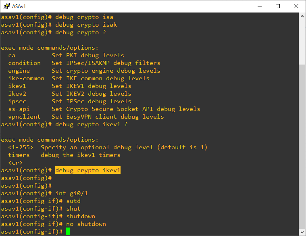Click the green terminal cursor block
306x236 pixels.
(68, 232)
